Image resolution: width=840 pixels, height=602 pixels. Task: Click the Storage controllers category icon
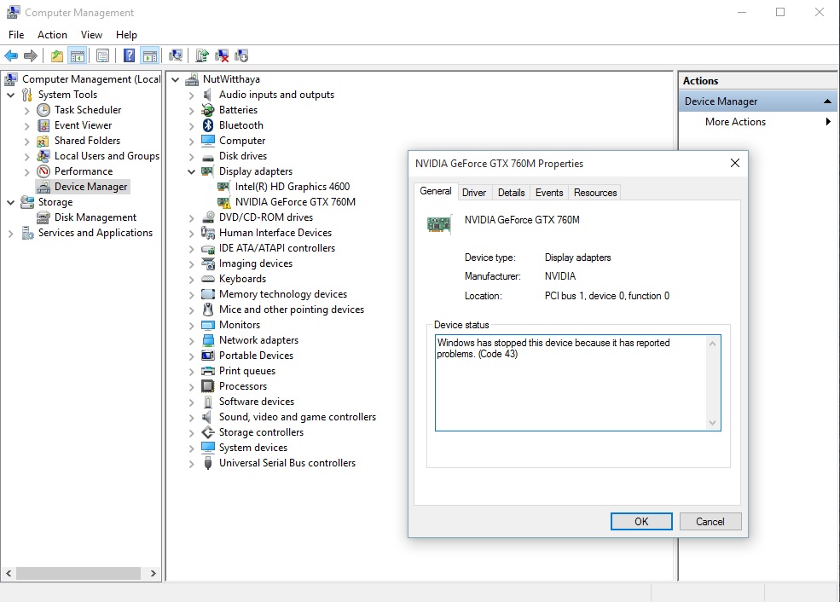(x=208, y=432)
